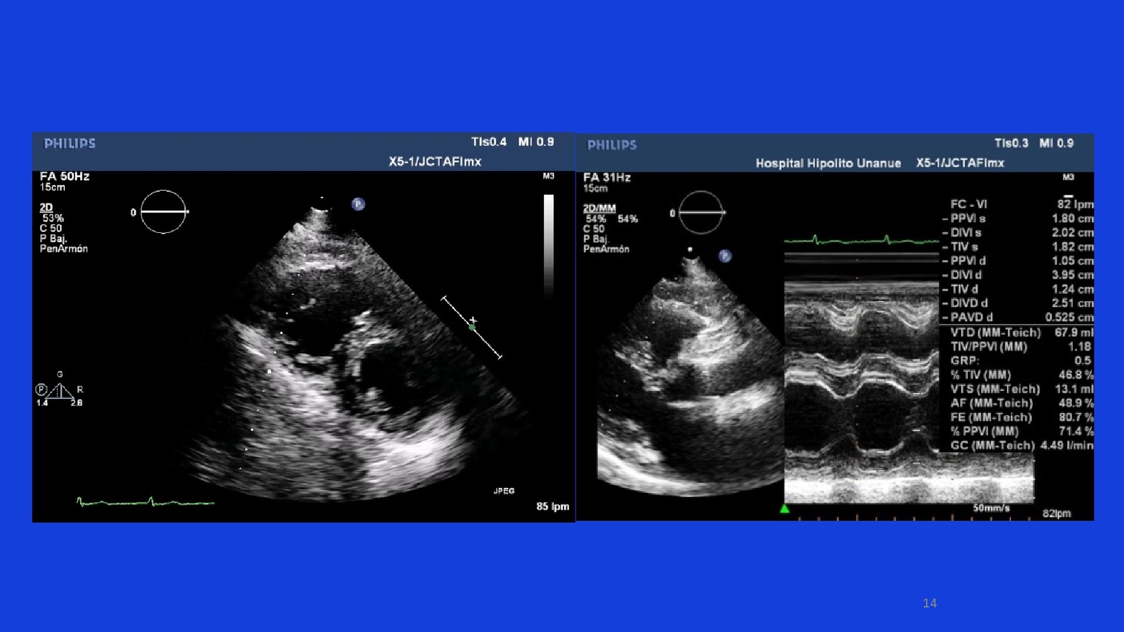Click the left Philips logo
The width and height of the screenshot is (1124, 632).
70,144
